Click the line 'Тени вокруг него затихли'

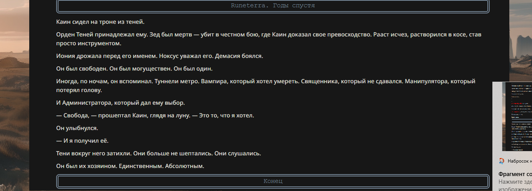pyautogui.click(x=158, y=153)
